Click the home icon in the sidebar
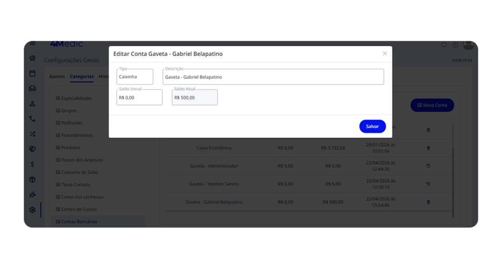This screenshot has width=502, height=269. pyautogui.click(x=32, y=58)
